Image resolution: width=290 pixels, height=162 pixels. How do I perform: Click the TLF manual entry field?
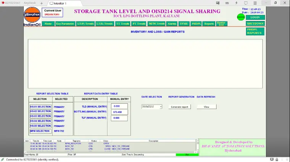coord(119,118)
